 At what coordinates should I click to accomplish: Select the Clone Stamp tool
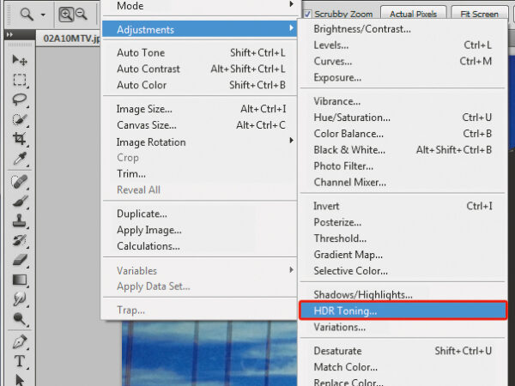[x=20, y=220]
